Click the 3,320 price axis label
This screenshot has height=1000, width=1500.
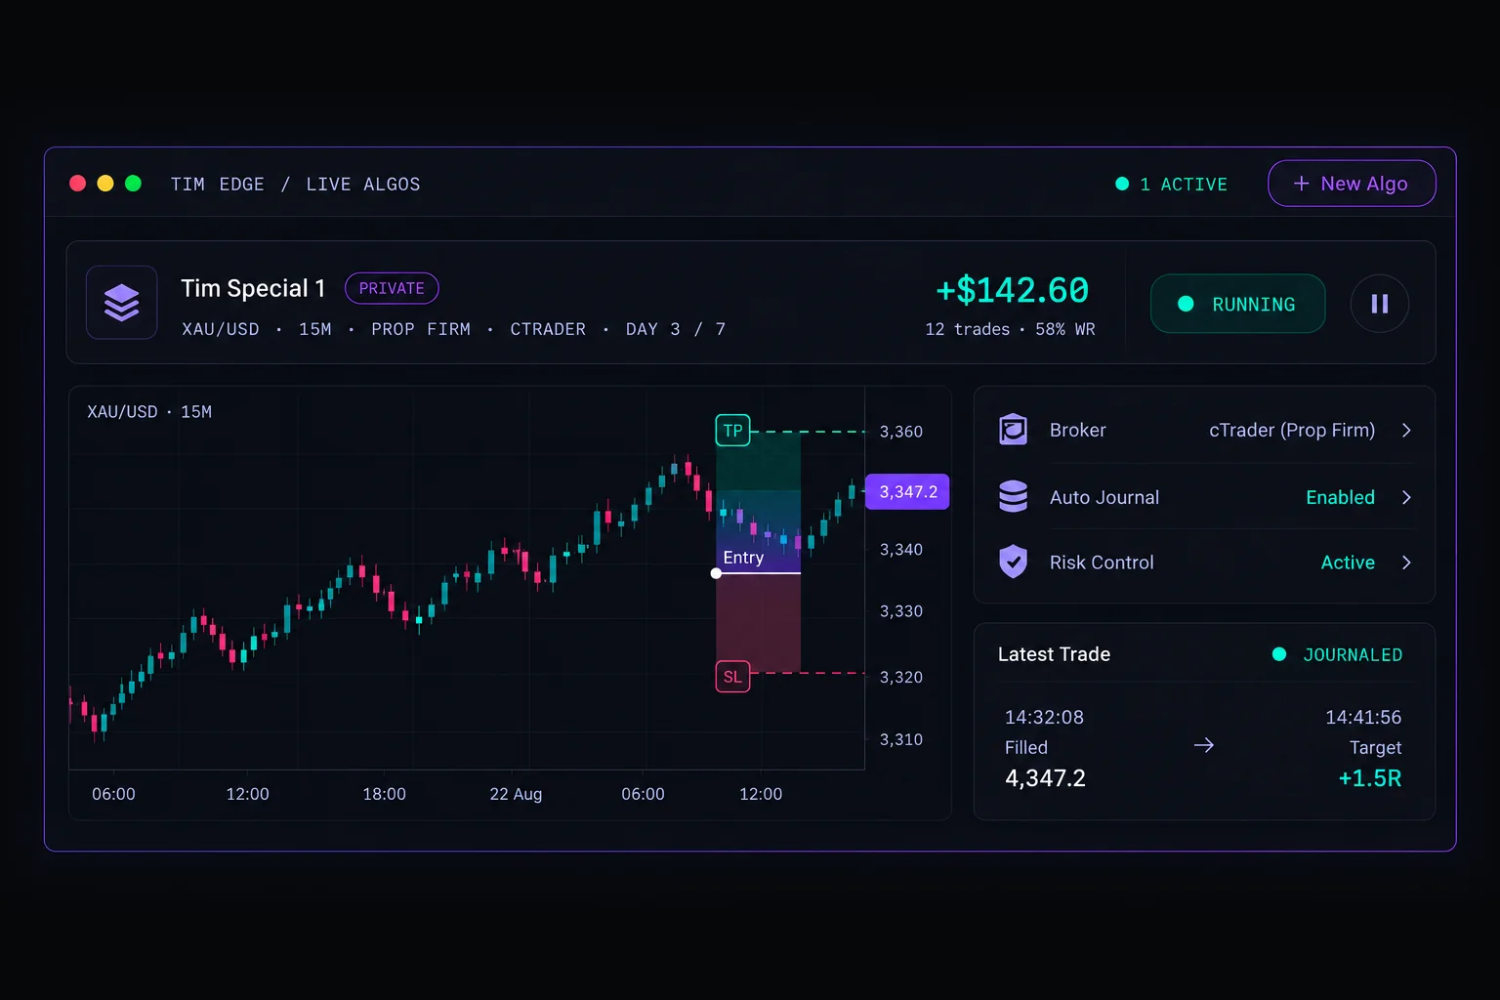[x=901, y=677]
